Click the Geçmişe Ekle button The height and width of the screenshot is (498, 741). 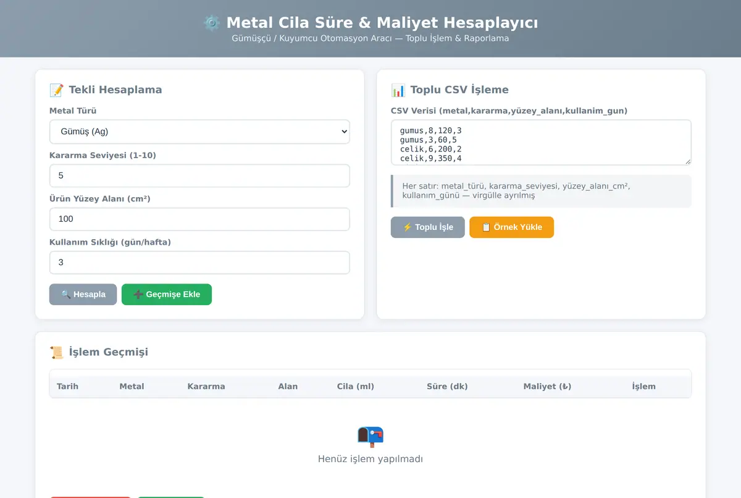pos(167,295)
